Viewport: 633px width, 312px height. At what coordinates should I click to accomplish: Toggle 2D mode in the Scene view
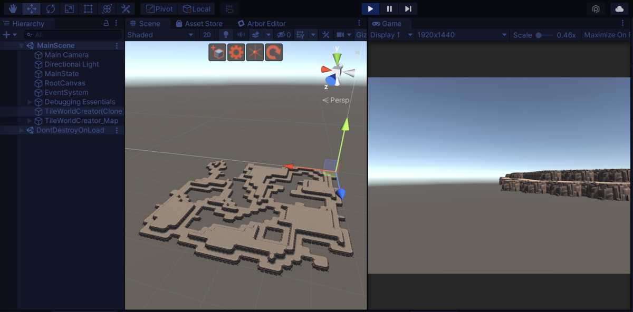pyautogui.click(x=207, y=35)
